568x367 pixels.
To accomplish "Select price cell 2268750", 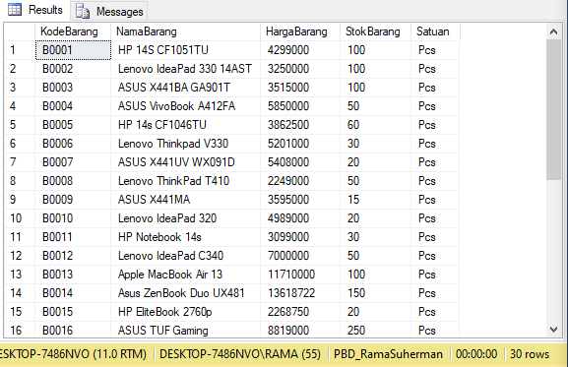I will coord(300,312).
